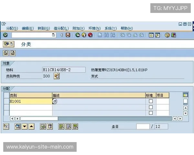Open the 系统(Y) menu

coord(111,28)
